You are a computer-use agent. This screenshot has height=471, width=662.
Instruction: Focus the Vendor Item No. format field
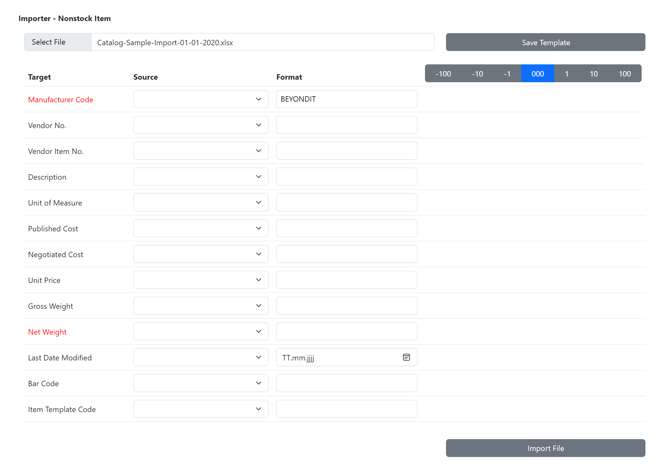[346, 151]
